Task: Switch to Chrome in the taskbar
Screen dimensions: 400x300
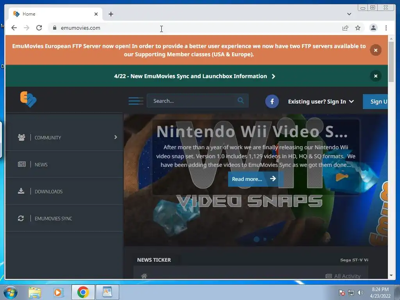Action: (83, 292)
